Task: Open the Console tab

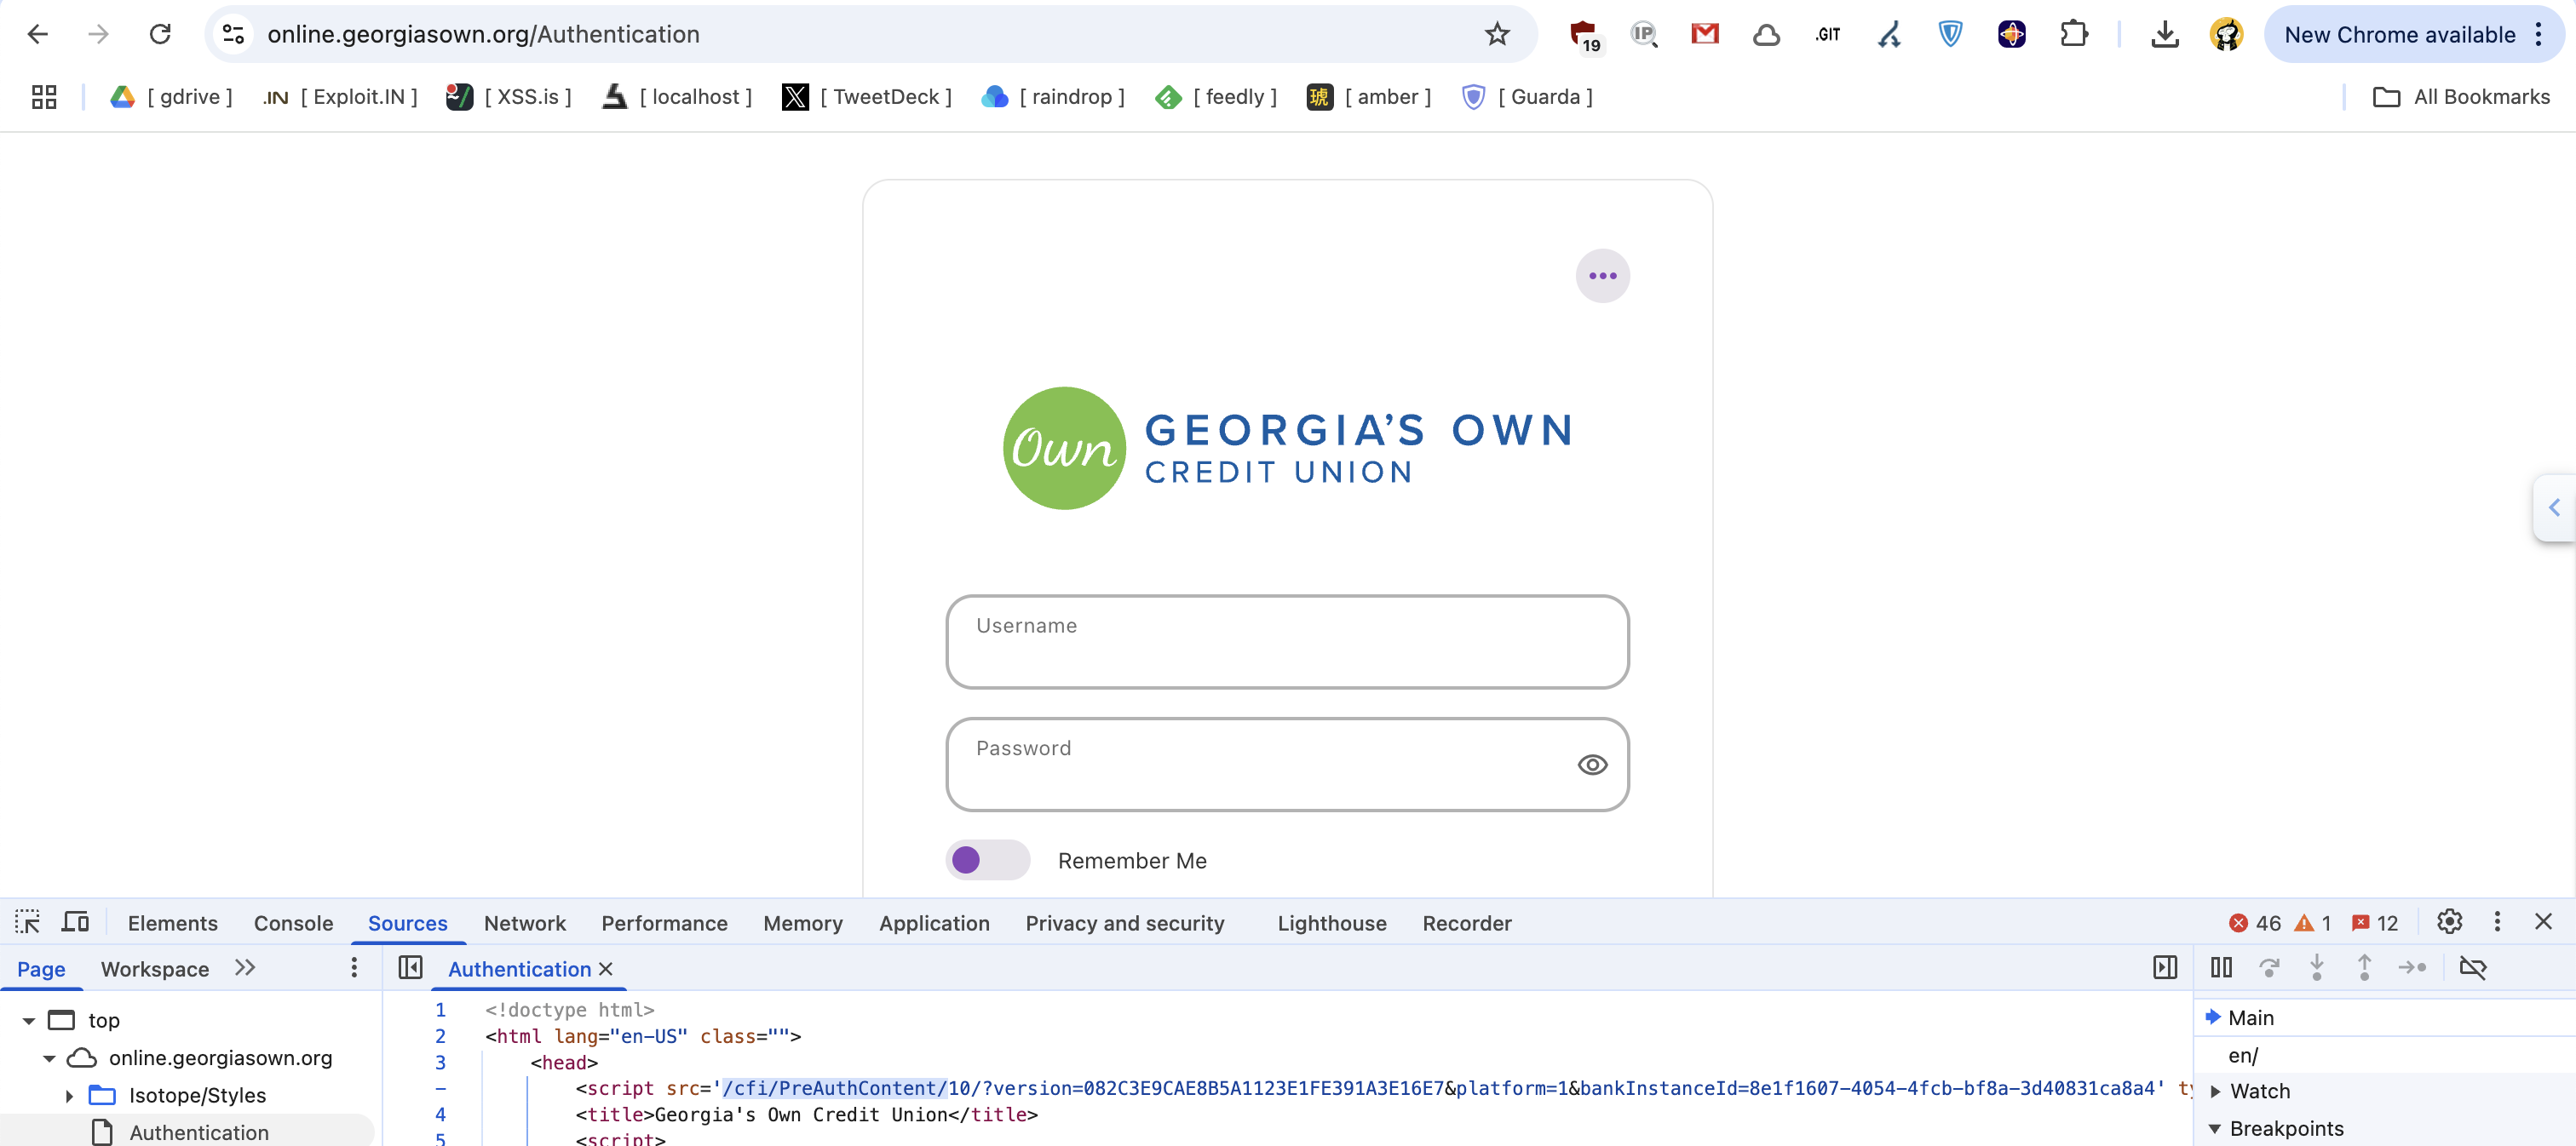Action: pyautogui.click(x=293, y=923)
